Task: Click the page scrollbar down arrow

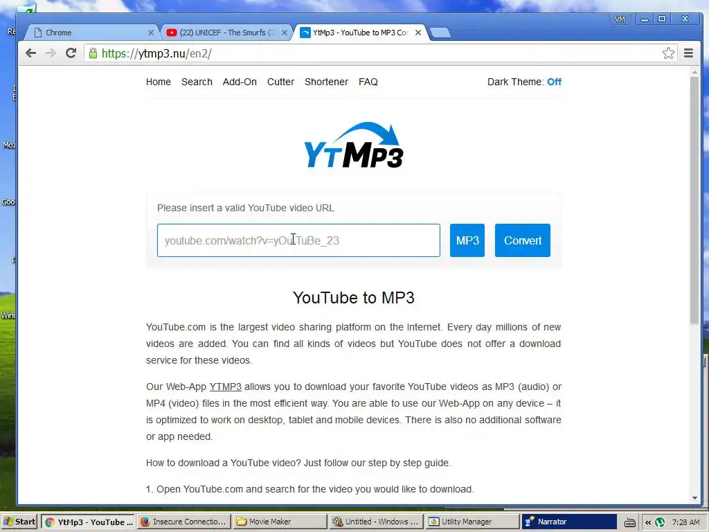Action: tap(695, 498)
